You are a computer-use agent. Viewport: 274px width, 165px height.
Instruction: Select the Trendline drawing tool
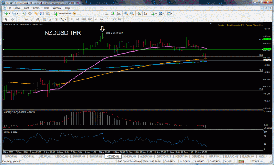[x=32, y=19]
